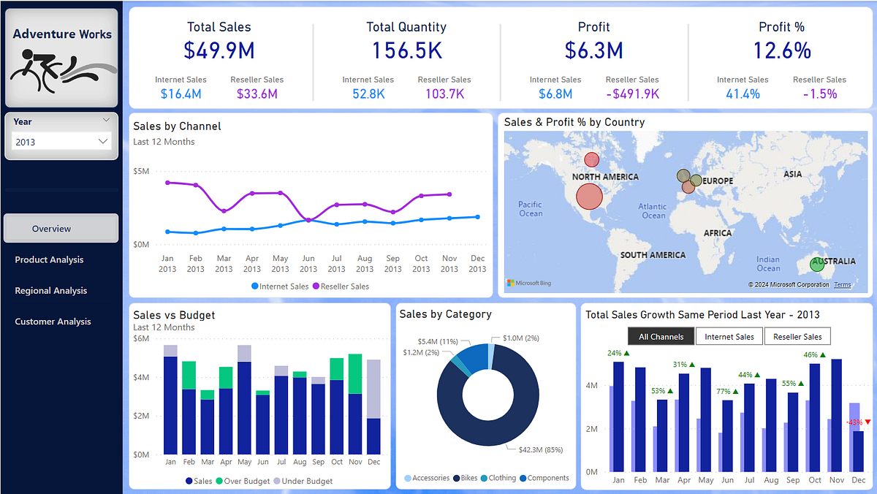
Task: Click the large red North America bubble
Action: point(590,197)
